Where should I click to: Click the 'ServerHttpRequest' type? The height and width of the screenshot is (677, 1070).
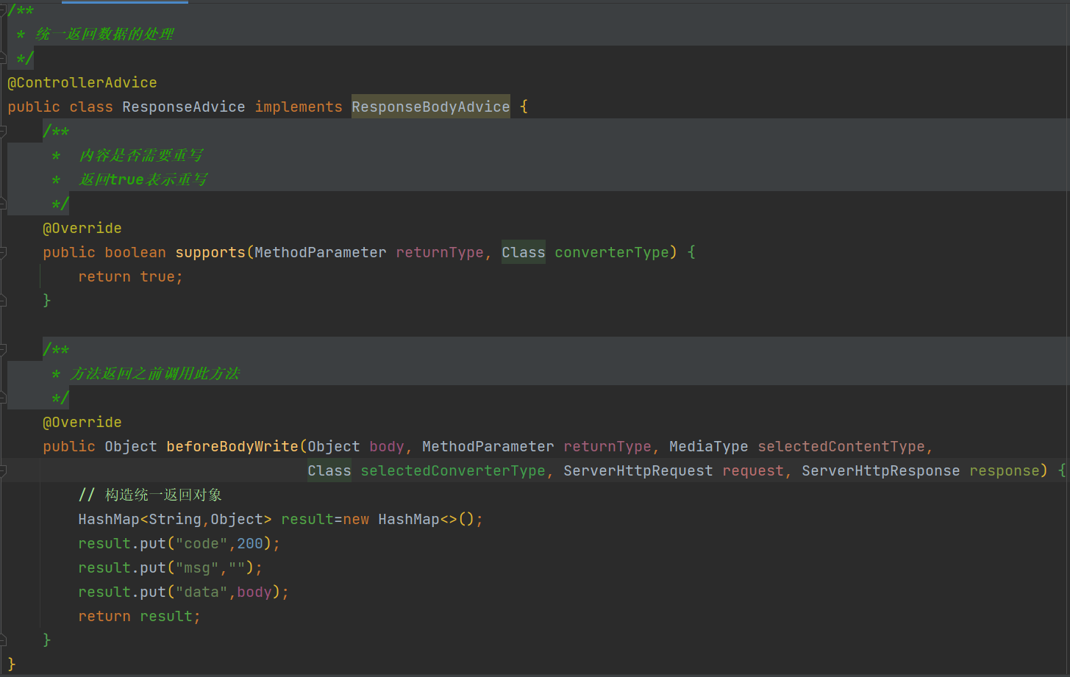638,470
